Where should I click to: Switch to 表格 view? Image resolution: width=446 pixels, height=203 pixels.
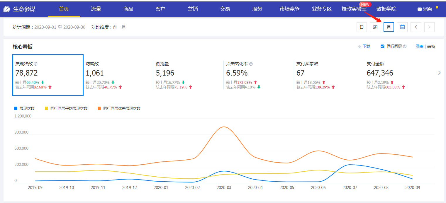tap(431, 46)
